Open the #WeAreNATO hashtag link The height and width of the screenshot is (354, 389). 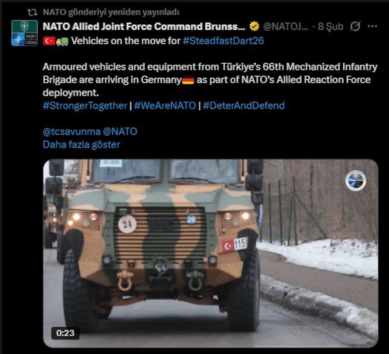pyautogui.click(x=165, y=106)
